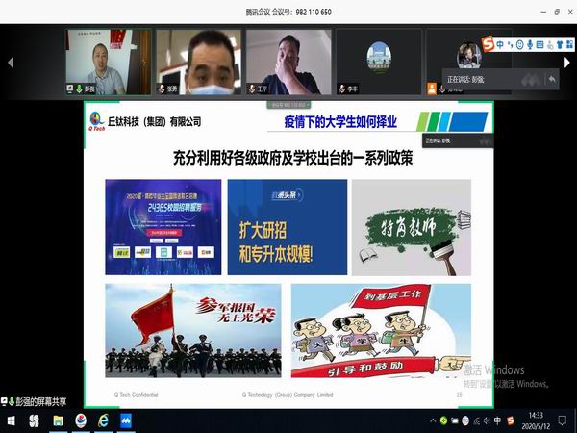Screen dimensions: 577x433
Task: Restore down the meeting window
Action: tap(557, 13)
